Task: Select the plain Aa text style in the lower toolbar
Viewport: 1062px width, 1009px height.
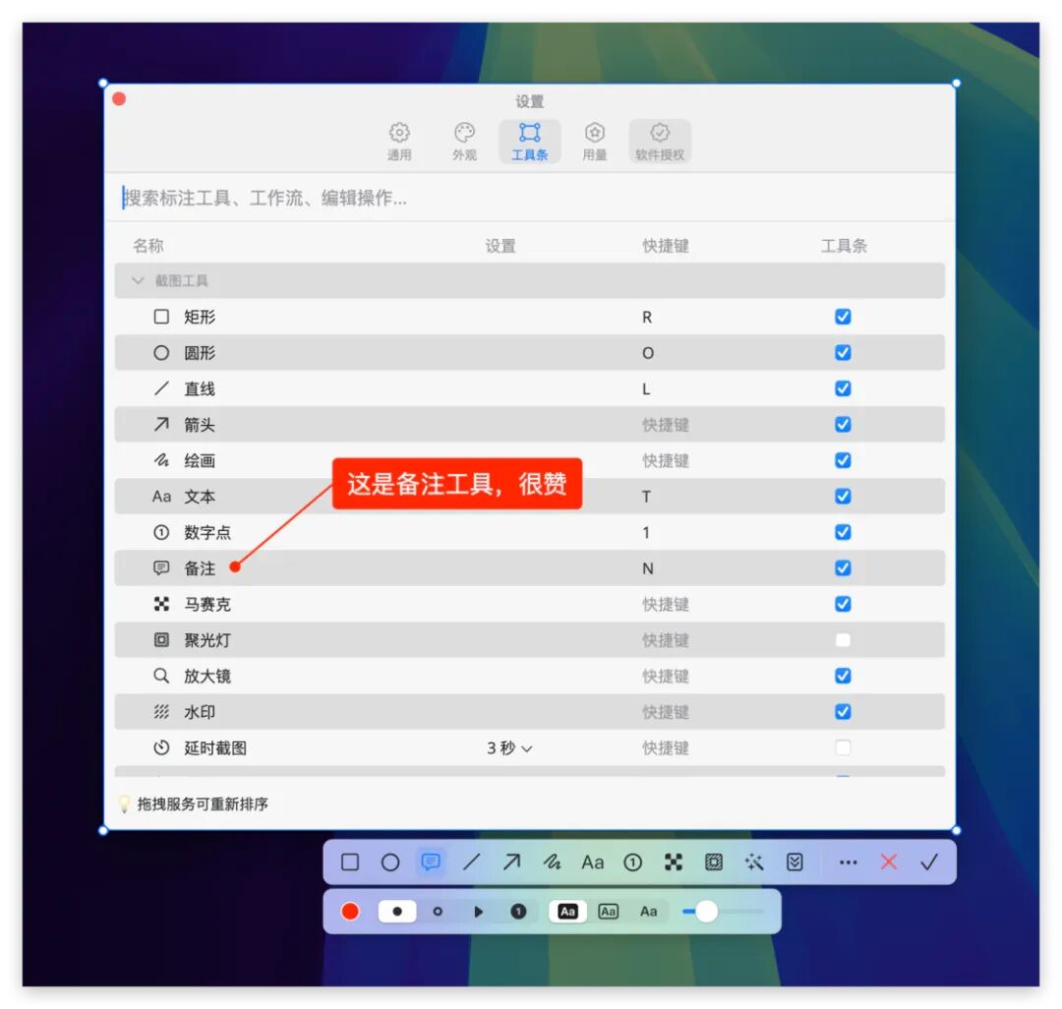Action: coord(649,912)
